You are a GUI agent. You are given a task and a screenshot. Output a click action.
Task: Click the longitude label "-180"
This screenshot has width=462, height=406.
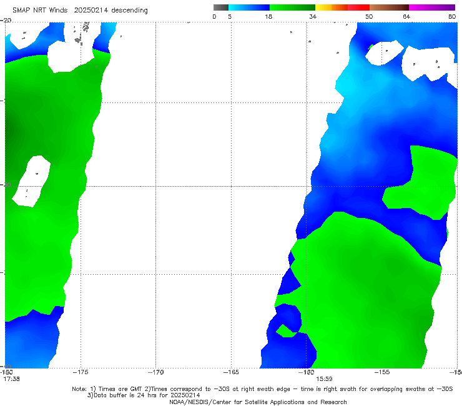(6, 372)
